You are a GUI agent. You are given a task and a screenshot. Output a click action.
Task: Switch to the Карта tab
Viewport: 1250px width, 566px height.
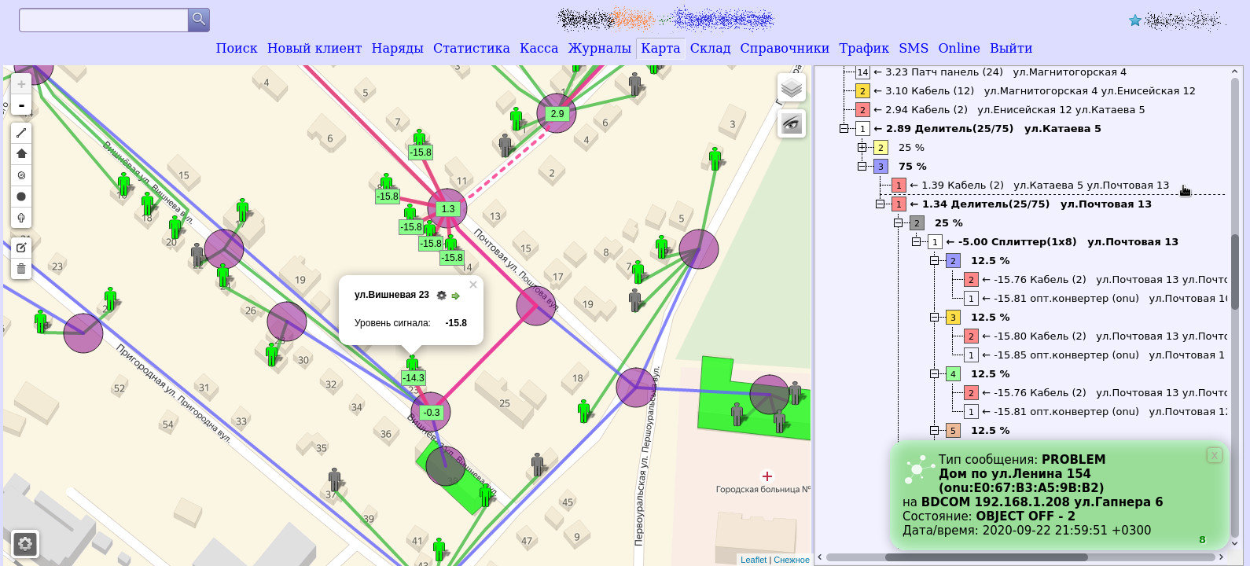tap(660, 48)
